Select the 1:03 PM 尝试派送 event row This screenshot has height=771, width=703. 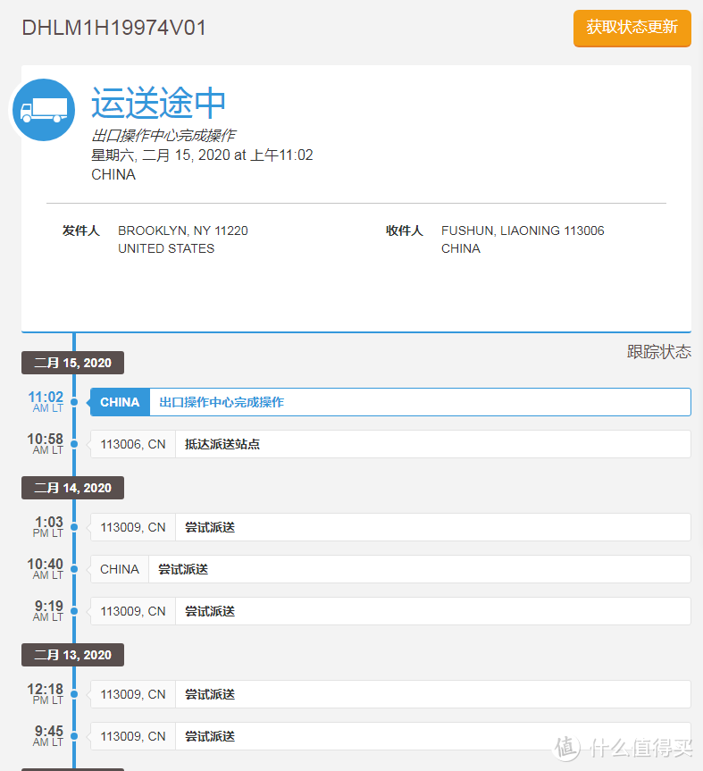tap(390, 527)
